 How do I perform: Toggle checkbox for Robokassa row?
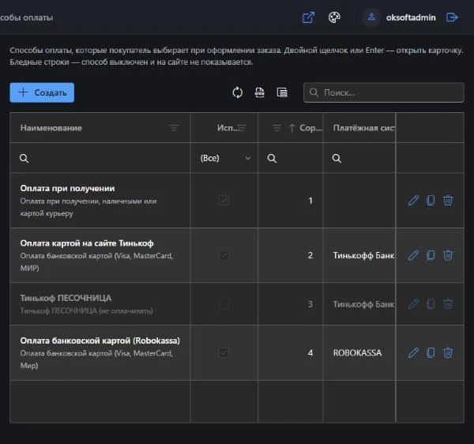coord(224,352)
